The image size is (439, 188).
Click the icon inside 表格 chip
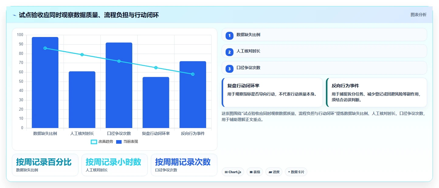pos(251,172)
